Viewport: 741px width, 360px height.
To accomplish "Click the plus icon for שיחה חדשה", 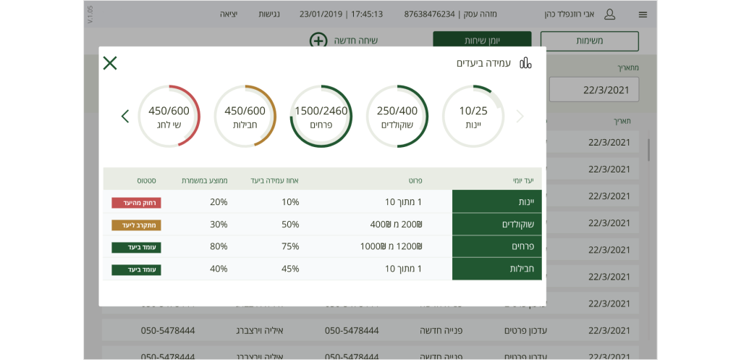I will click(318, 41).
